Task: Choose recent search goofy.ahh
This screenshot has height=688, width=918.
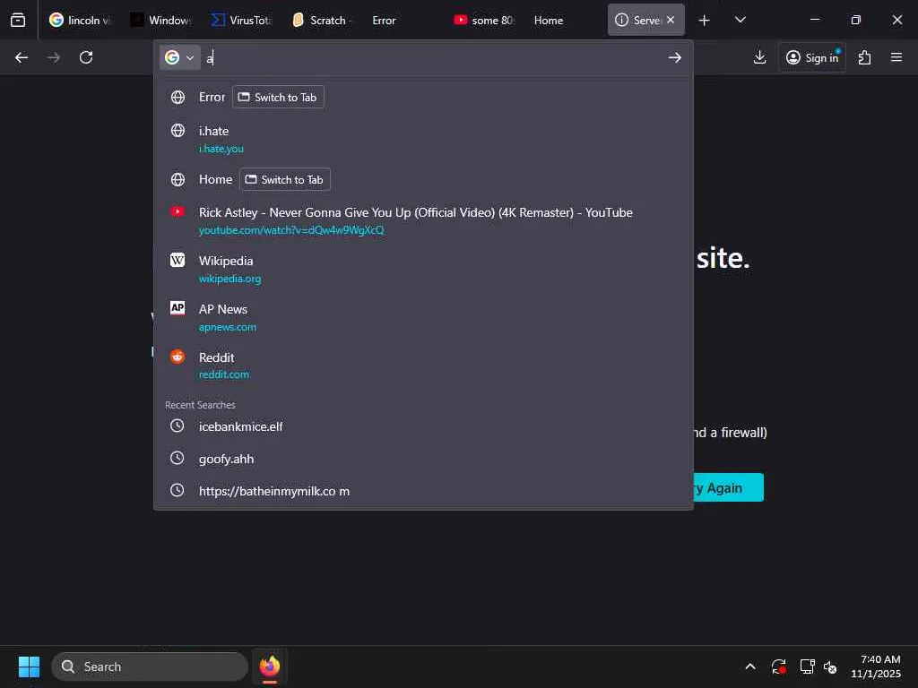Action: [x=423, y=459]
